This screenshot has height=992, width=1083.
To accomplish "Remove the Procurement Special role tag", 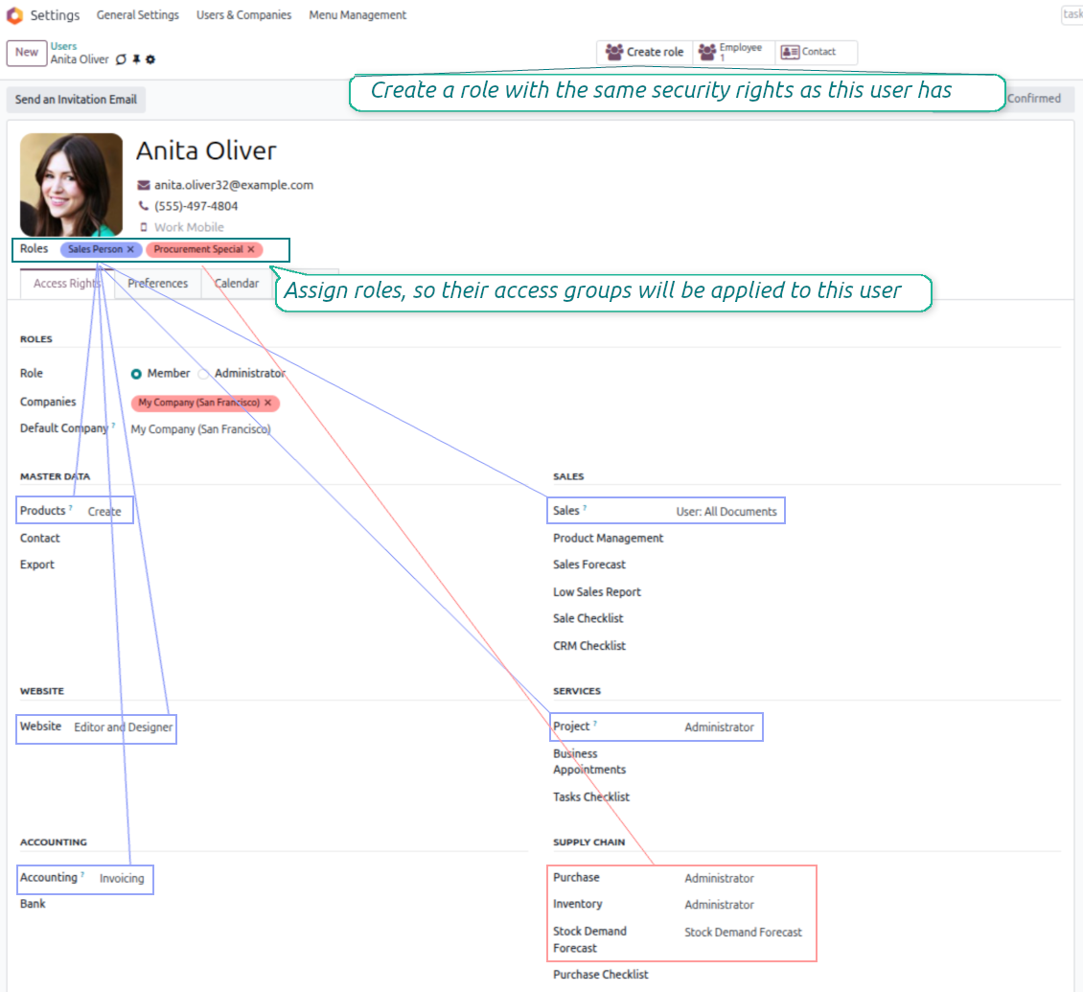I will [x=251, y=249].
